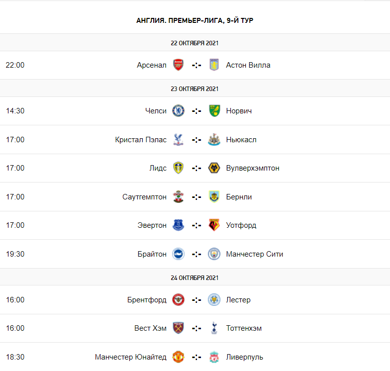Viewport: 390px width, 371px height.
Task: Click the Newcastle club crest
Action: [214, 140]
